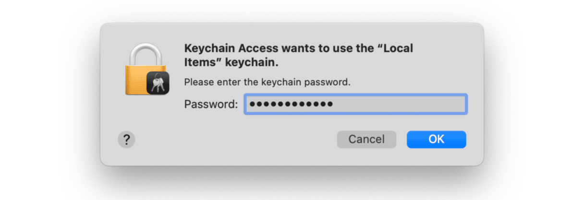This screenshot has height=200, width=584.
Task: Click "Please enter the keychain password." text
Action: pos(268,82)
